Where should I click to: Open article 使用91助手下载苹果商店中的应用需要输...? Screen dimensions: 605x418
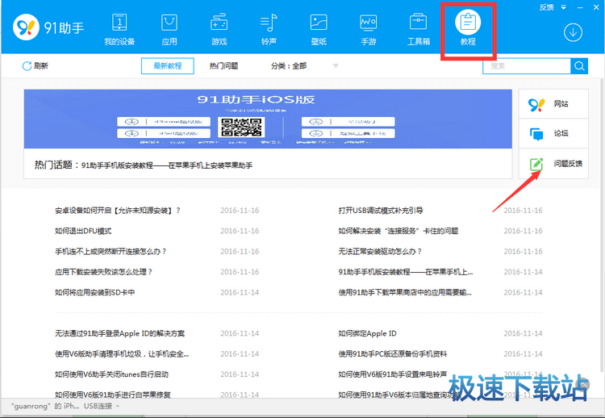point(405,292)
